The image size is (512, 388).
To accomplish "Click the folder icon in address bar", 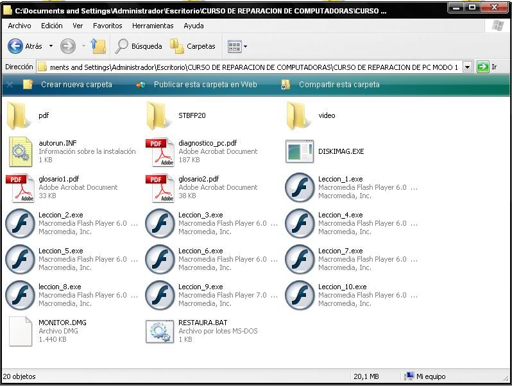I will pos(42,67).
